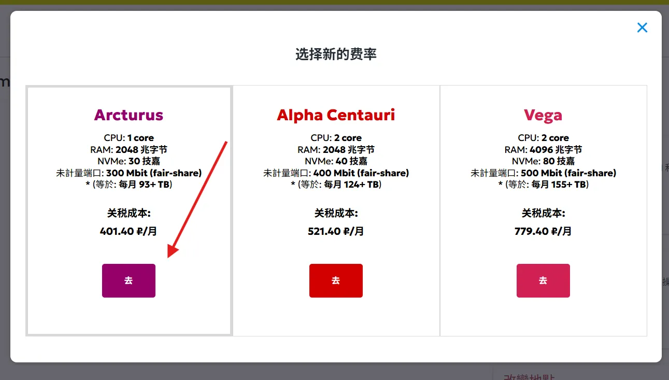This screenshot has height=380, width=669.
Task: Click the 500 Mbit (fair-share) port line
Action: (x=543, y=173)
